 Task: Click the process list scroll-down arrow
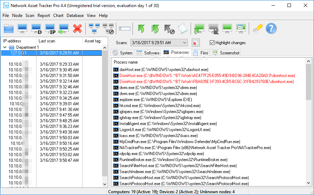tap(308, 183)
